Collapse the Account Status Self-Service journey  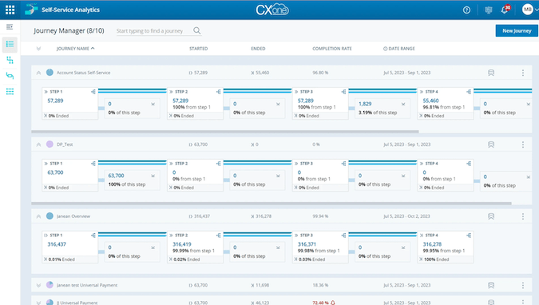pos(38,73)
